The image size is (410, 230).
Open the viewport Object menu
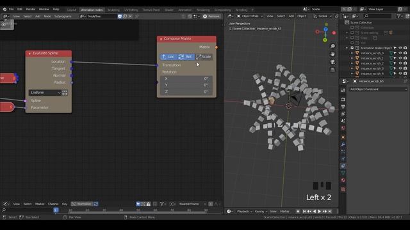click(x=301, y=16)
